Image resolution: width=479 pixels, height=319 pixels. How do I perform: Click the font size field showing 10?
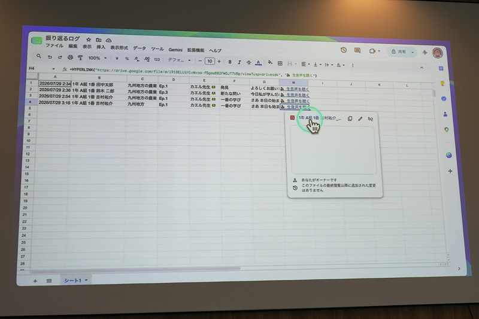210,61
